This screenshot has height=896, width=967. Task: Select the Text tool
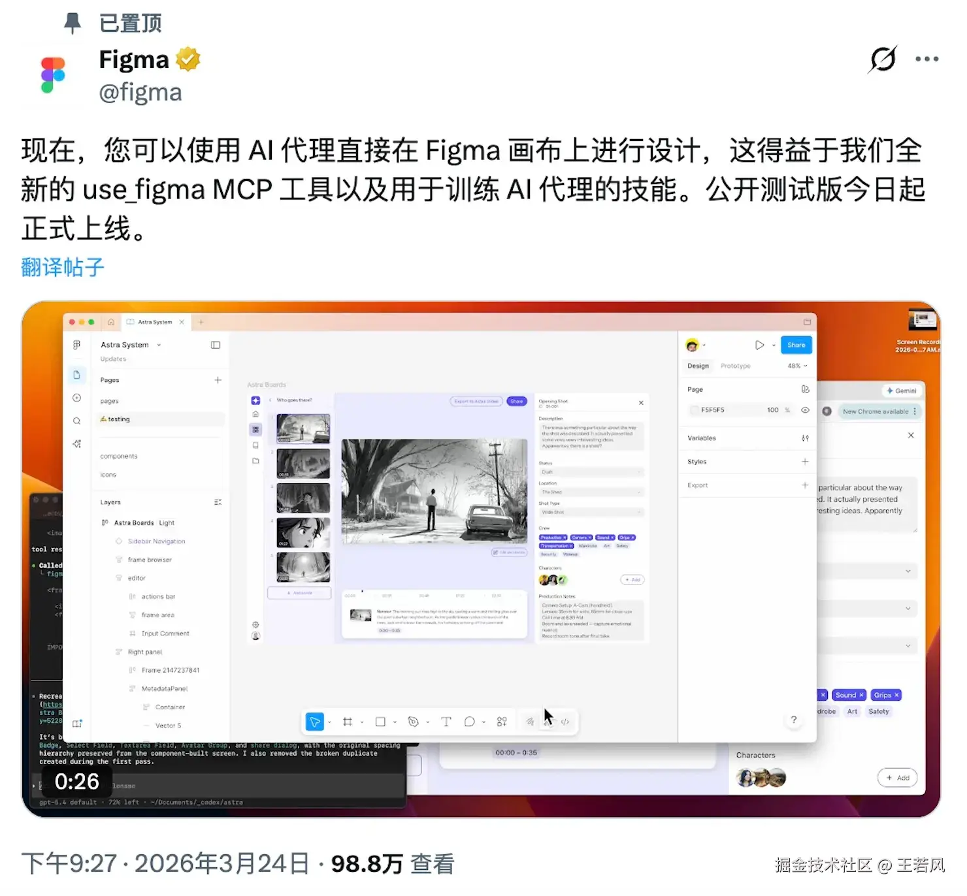point(446,722)
